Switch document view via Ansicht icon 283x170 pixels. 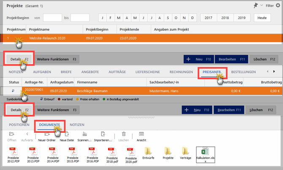pyautogui.click(x=141, y=134)
